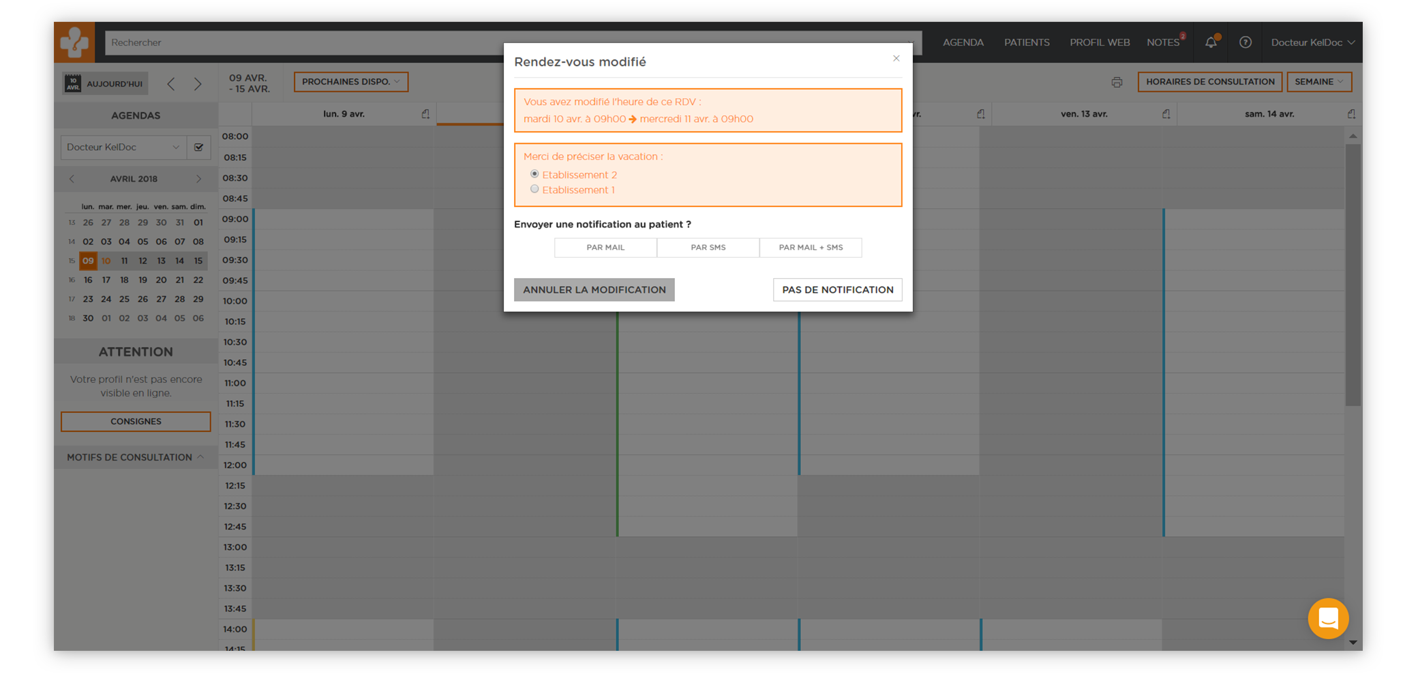Open the notifications bell
The width and height of the screenshot is (1418, 676).
[1211, 42]
